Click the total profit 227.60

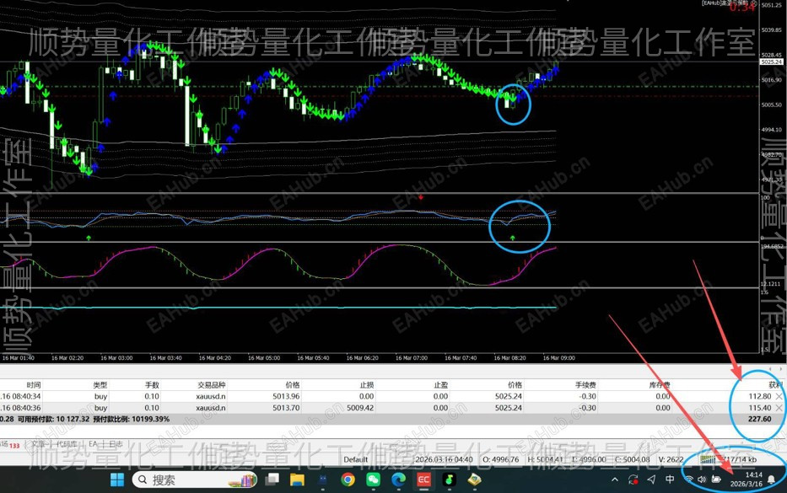(x=759, y=419)
